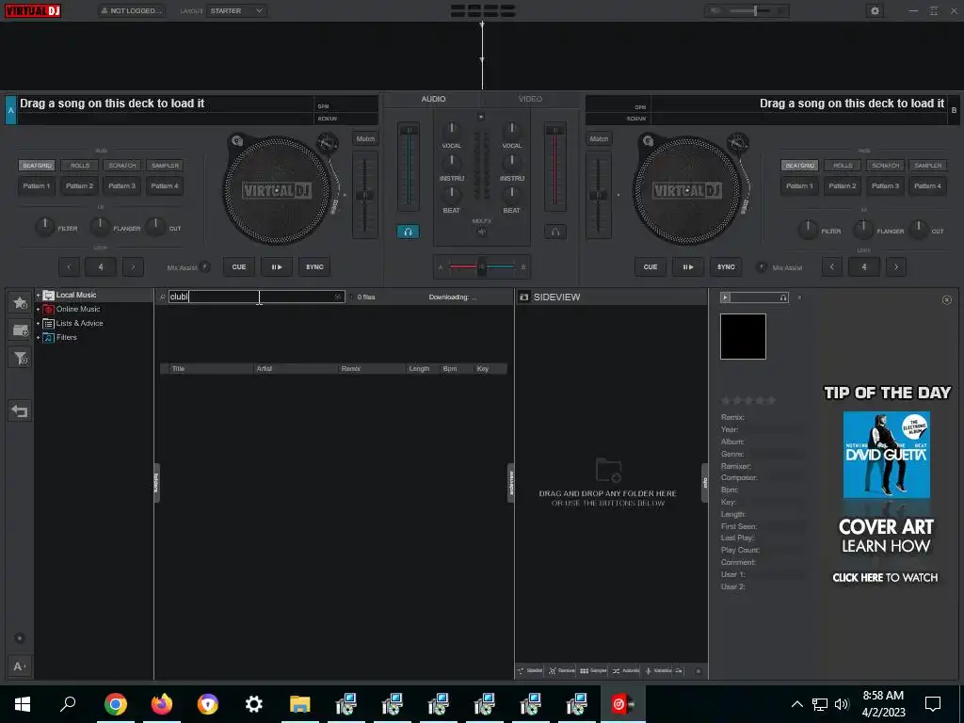The height and width of the screenshot is (723, 964).
Task: Open the notification center icon
Action: [933, 704]
